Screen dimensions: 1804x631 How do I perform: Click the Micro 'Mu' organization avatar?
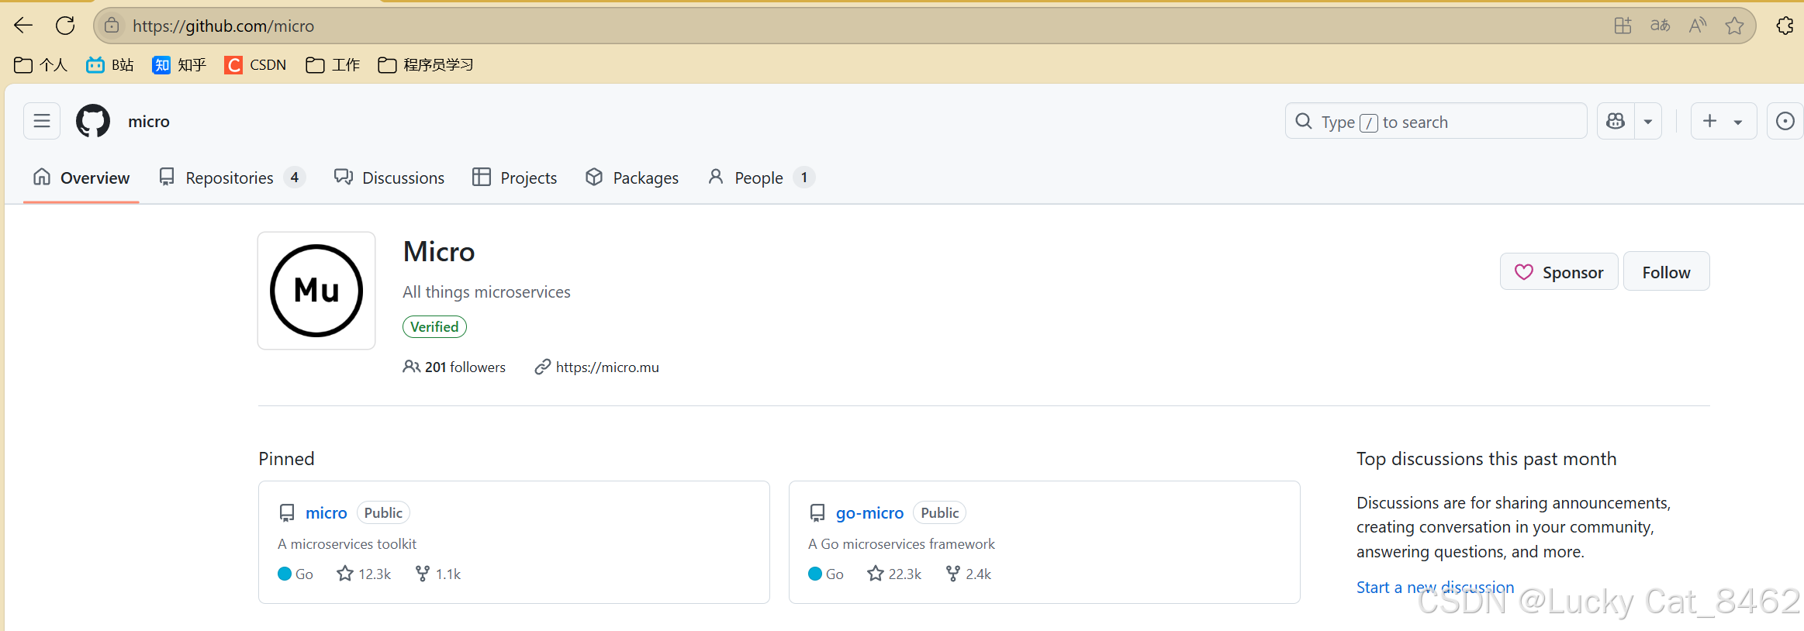click(x=316, y=291)
